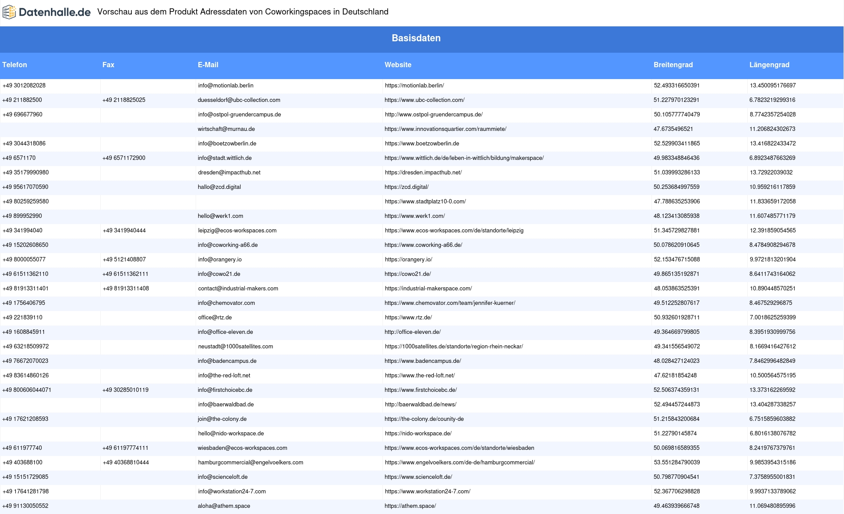Screen dimensions: 844x514
Task: Select email aloha@athem.space
Action: click(224, 506)
